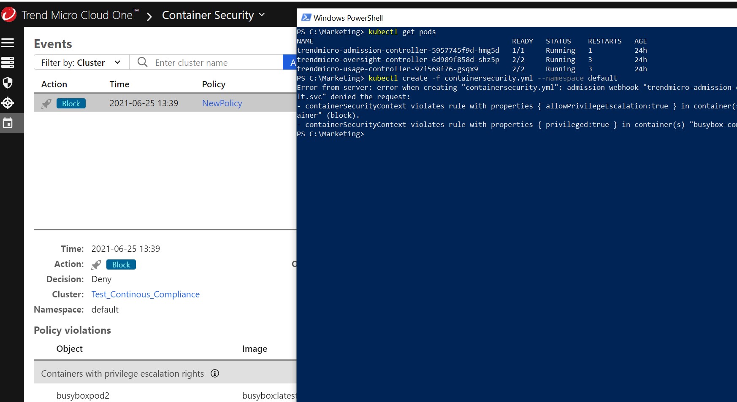
Task: Click the info icon beside privilege escalation rights
Action: click(x=215, y=373)
